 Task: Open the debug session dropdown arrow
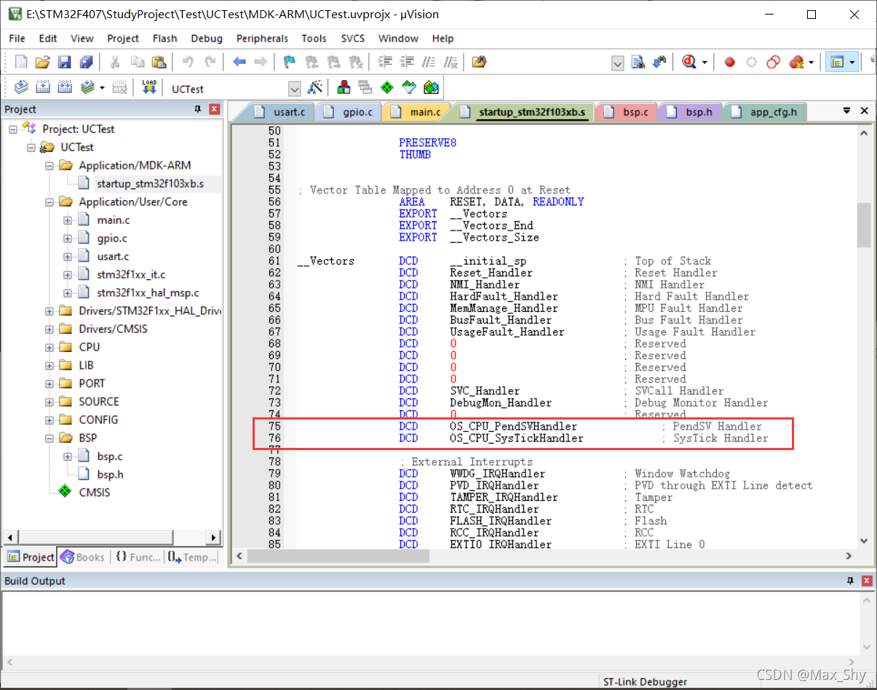(705, 63)
